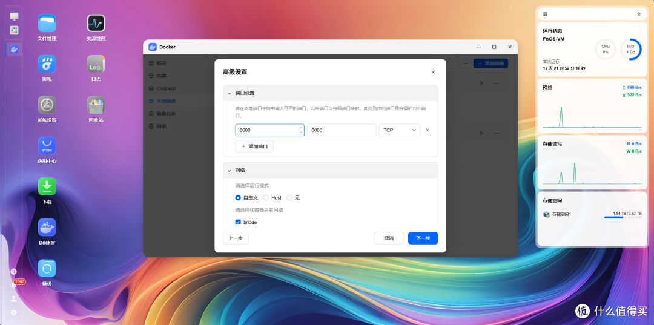
Task: Collapse the 网络 section
Action: point(229,171)
